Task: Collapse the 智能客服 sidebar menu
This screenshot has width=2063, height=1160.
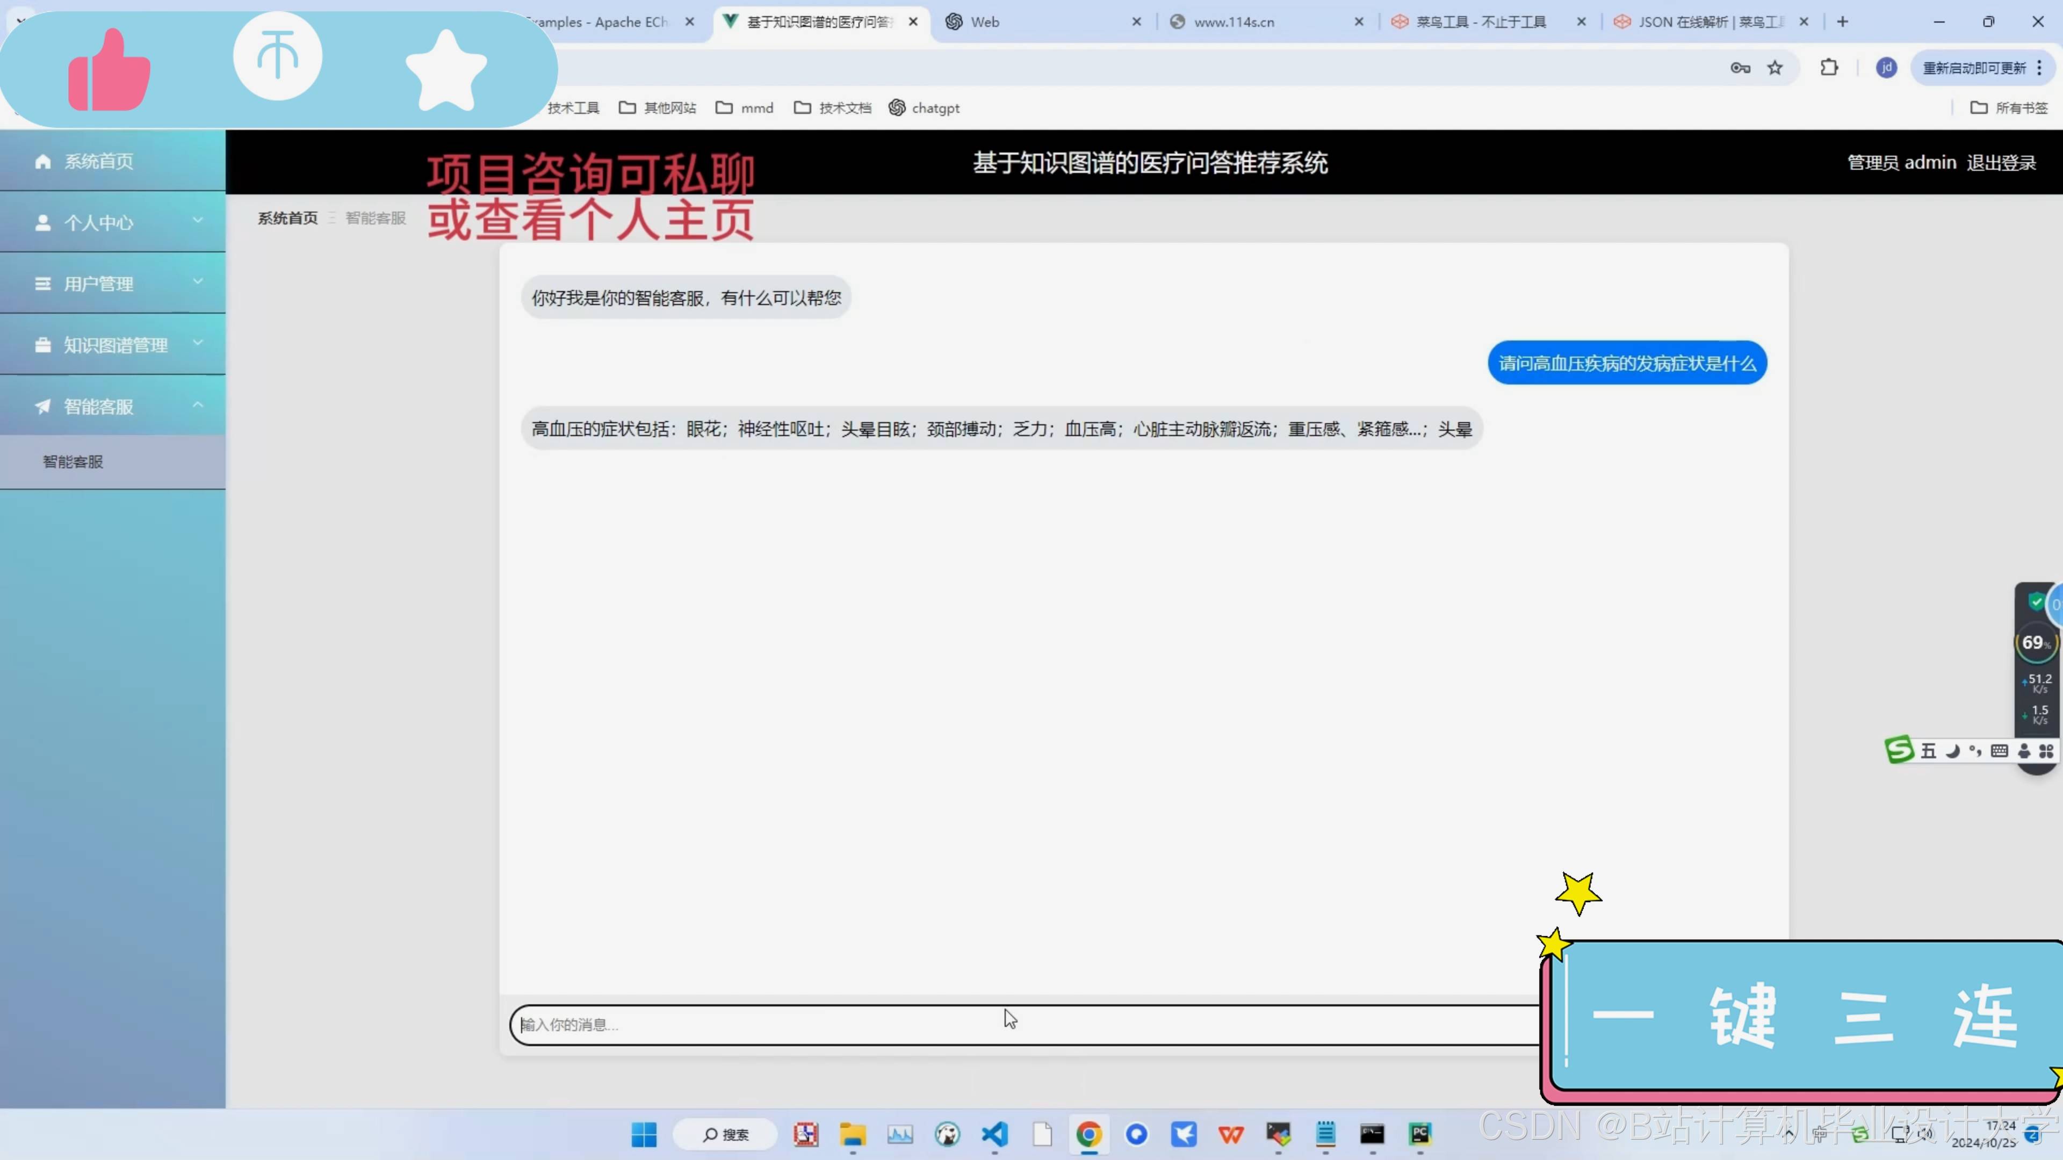Action: coord(112,406)
